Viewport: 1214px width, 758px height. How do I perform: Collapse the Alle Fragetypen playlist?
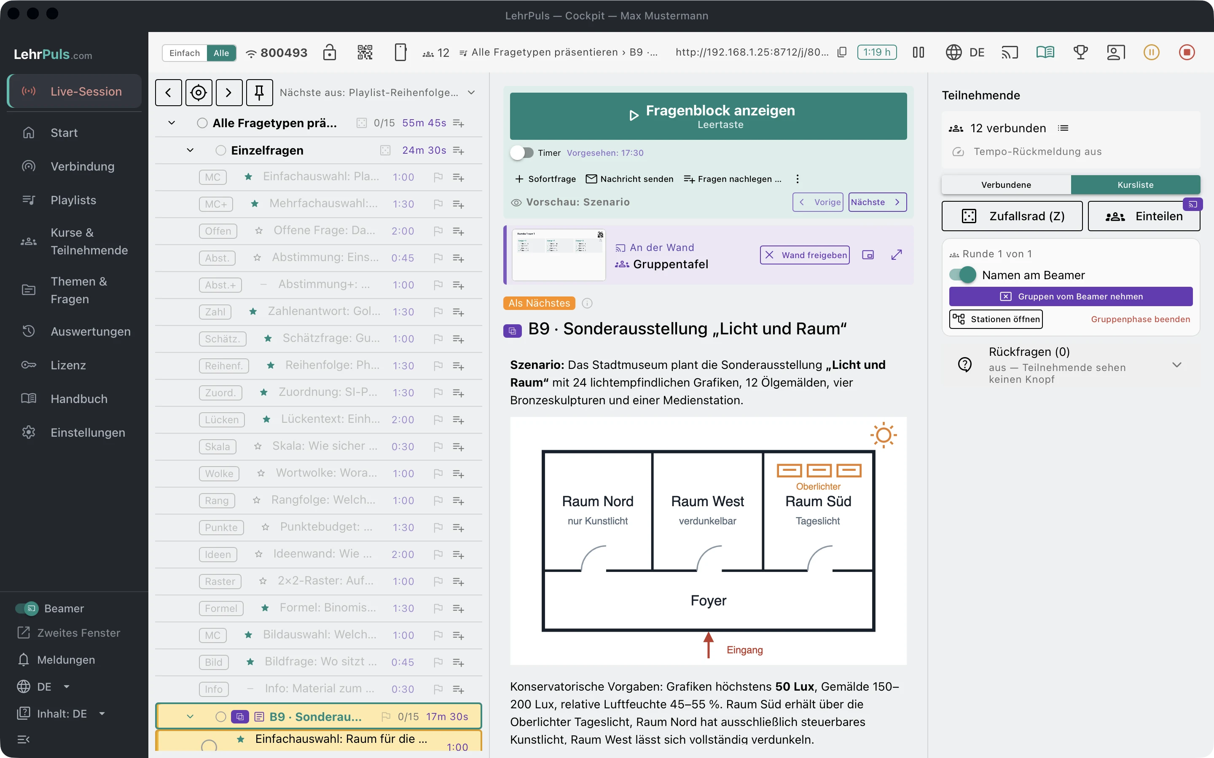[x=172, y=123]
